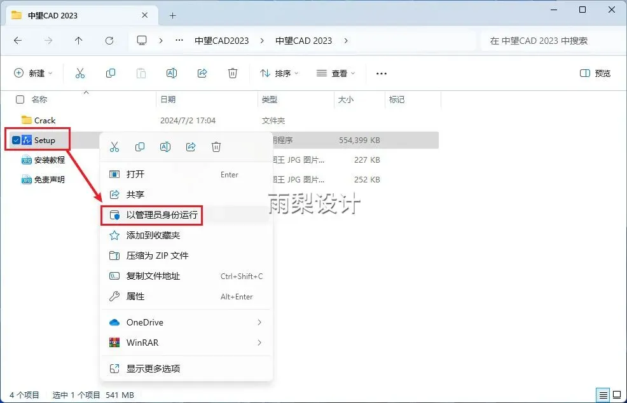
Task: Click the Cut icon in the toolbar
Action: tap(80, 73)
